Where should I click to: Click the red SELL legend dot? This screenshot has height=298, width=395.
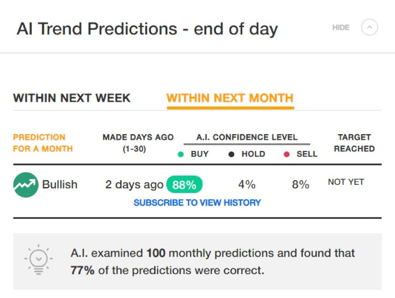(x=287, y=154)
